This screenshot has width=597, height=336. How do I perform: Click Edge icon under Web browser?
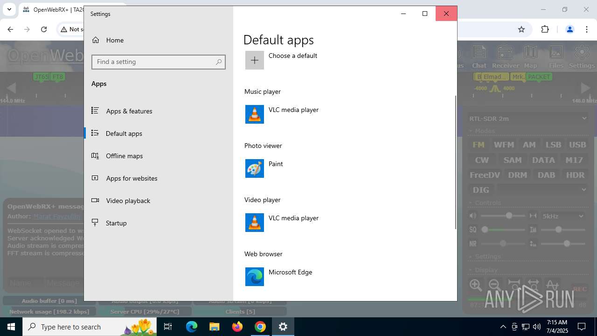point(255,277)
